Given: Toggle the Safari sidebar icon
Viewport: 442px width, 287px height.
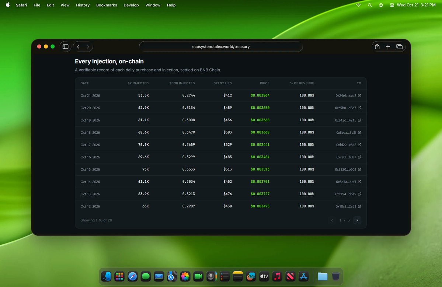Looking at the screenshot, I should [65, 46].
